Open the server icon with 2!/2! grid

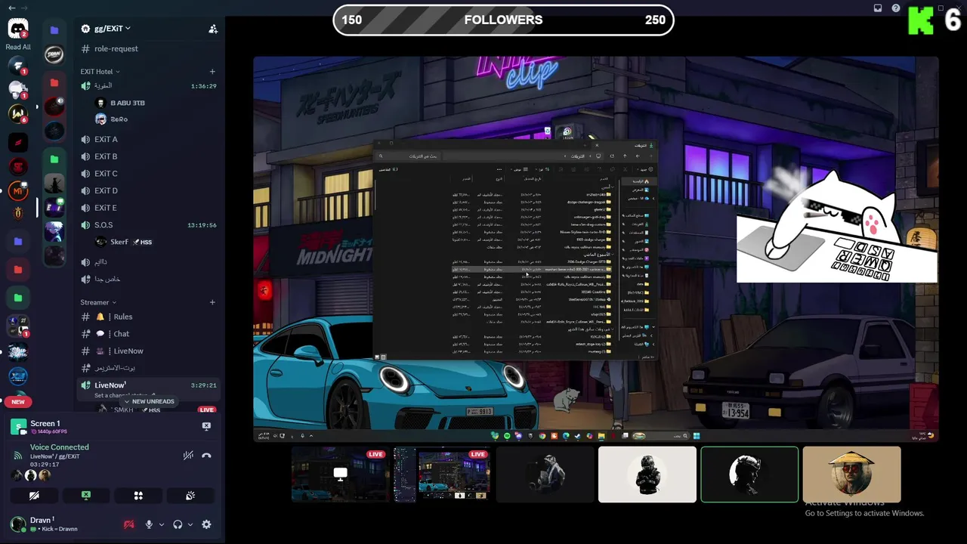click(18, 326)
